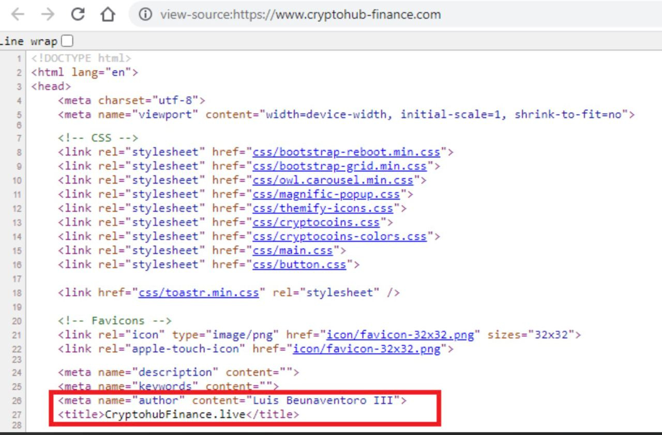
Task: Click line number 18 in the gutter
Action: [17, 292]
